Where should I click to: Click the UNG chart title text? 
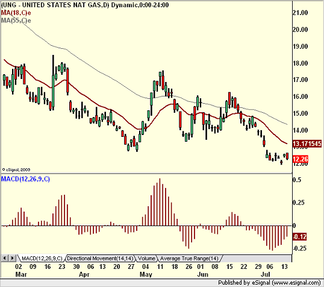85,5
